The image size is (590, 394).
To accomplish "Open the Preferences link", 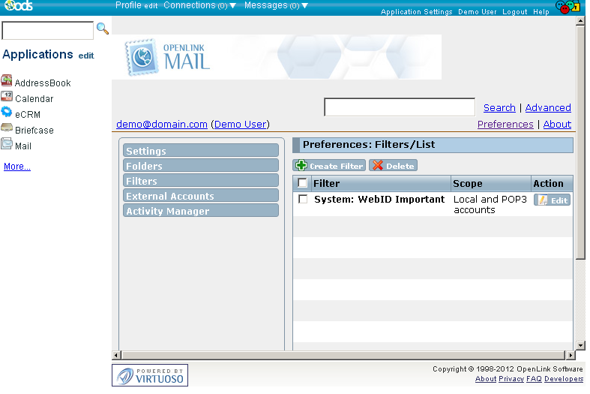I will point(505,125).
